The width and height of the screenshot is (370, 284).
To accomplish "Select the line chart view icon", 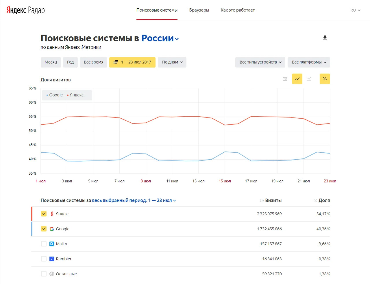I will click(297, 79).
